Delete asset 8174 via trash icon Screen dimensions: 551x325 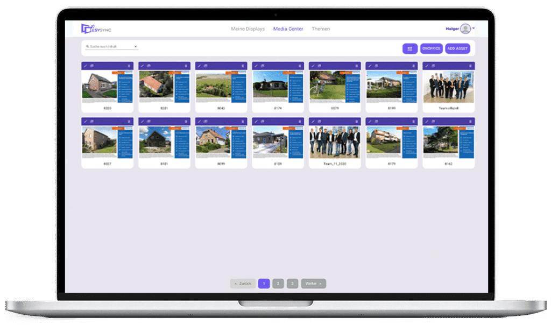pos(300,66)
